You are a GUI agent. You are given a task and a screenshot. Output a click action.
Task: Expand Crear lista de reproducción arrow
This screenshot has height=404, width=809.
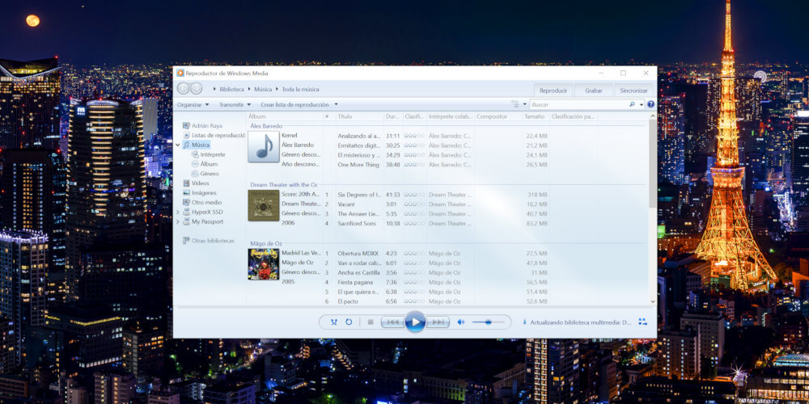click(336, 104)
